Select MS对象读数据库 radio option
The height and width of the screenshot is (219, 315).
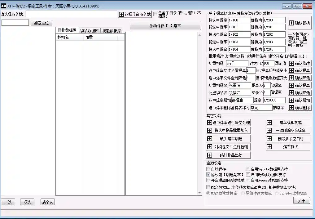coord(208,193)
